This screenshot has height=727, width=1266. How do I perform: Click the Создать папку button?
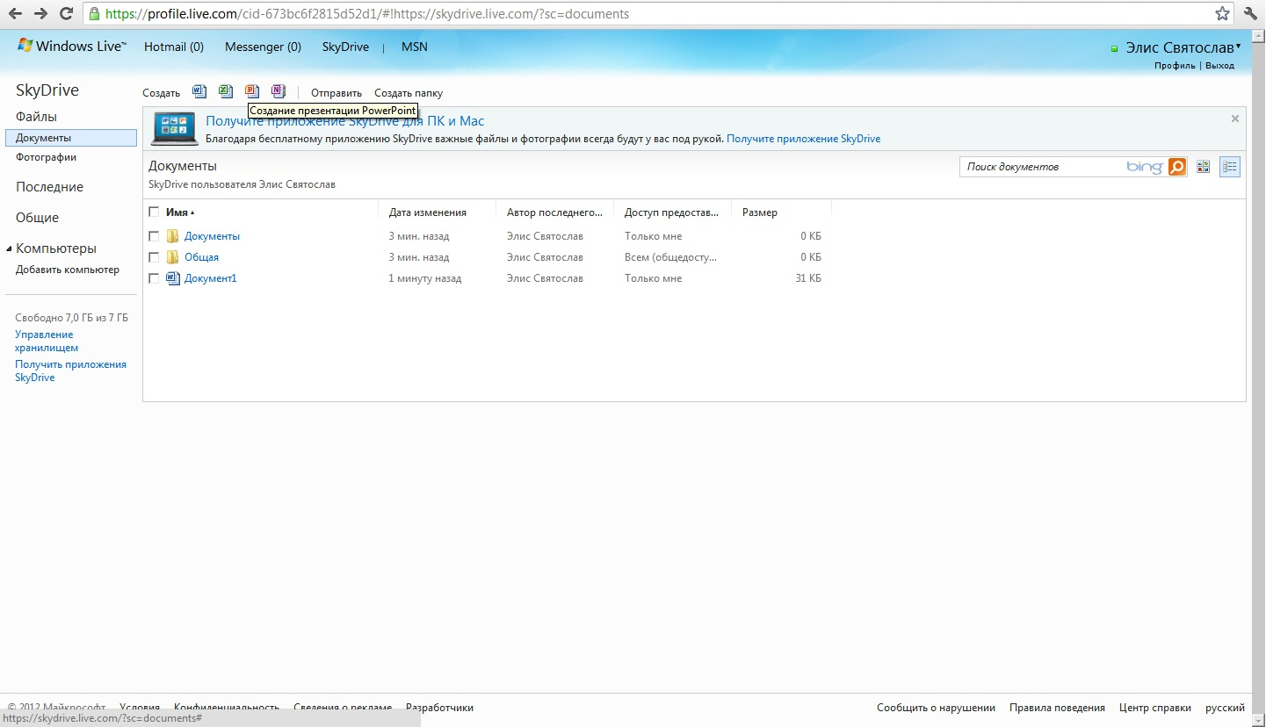(409, 93)
